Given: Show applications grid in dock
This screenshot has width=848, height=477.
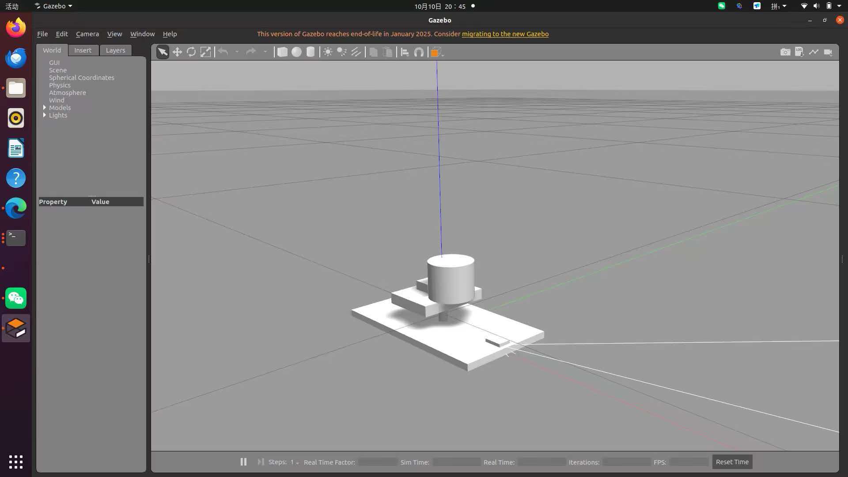Looking at the screenshot, I should coord(16,462).
